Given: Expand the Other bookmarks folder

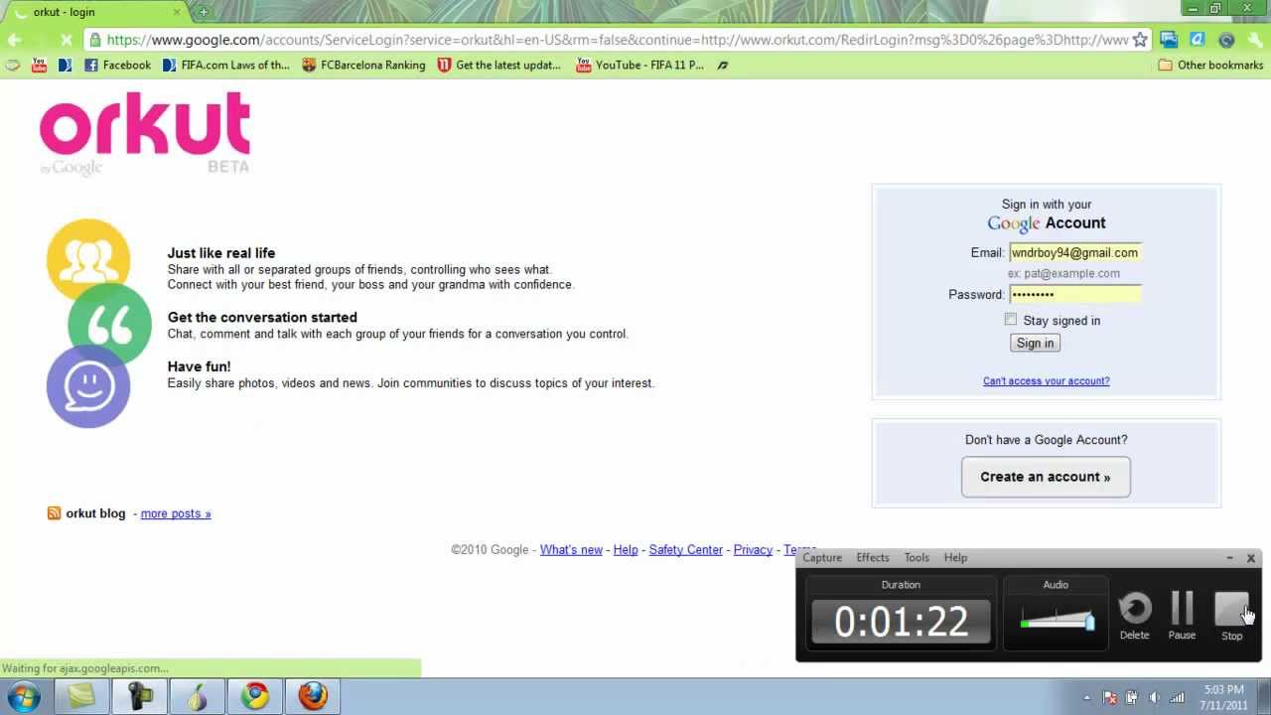Looking at the screenshot, I should [x=1211, y=66].
